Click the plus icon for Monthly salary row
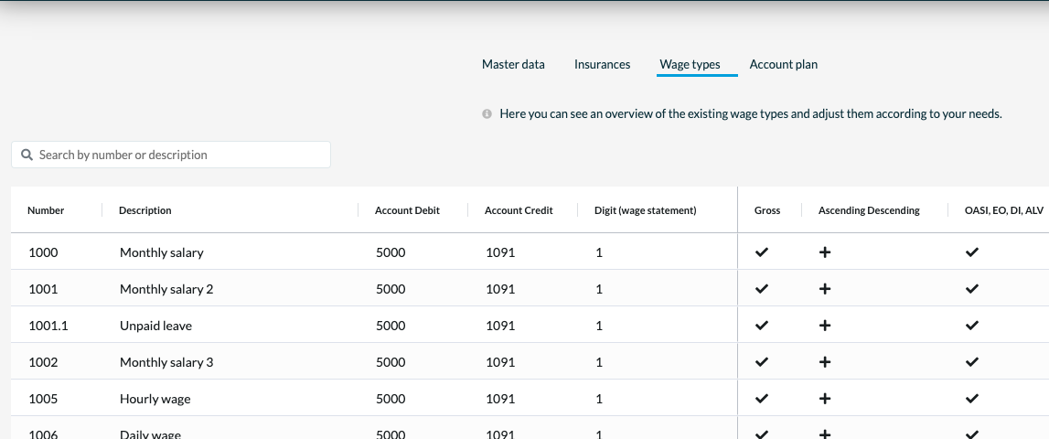Image resolution: width=1049 pixels, height=439 pixels. click(825, 252)
